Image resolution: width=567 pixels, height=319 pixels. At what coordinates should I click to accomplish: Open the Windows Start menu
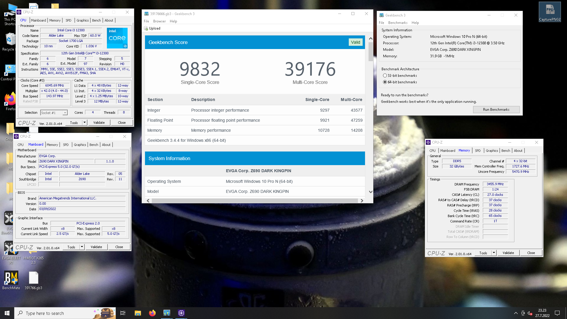7,313
